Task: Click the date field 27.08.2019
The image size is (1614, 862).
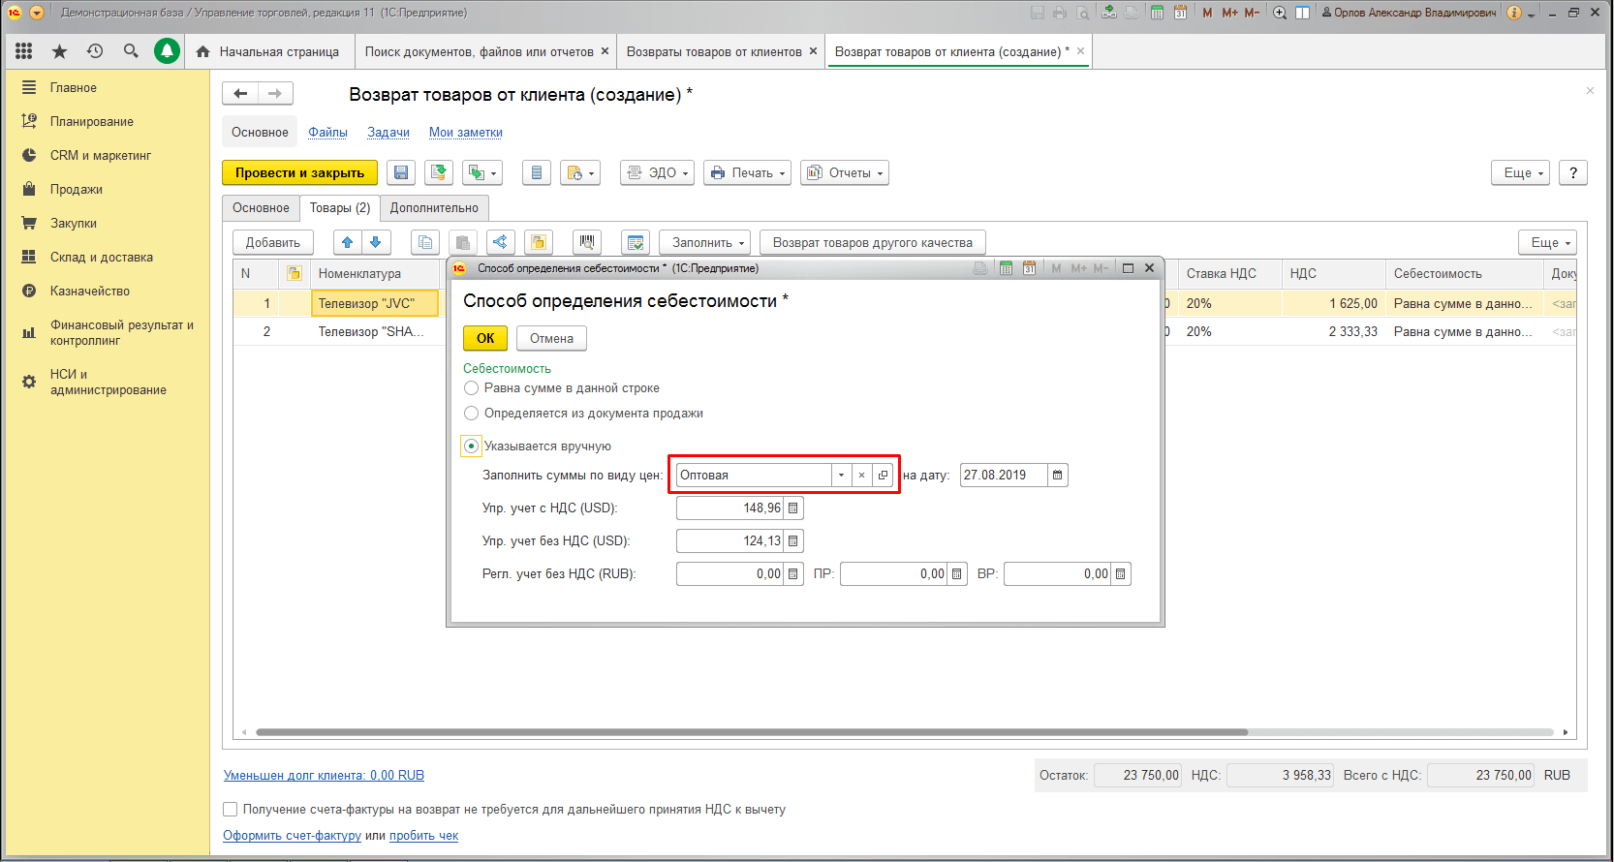Action: pyautogui.click(x=1004, y=476)
